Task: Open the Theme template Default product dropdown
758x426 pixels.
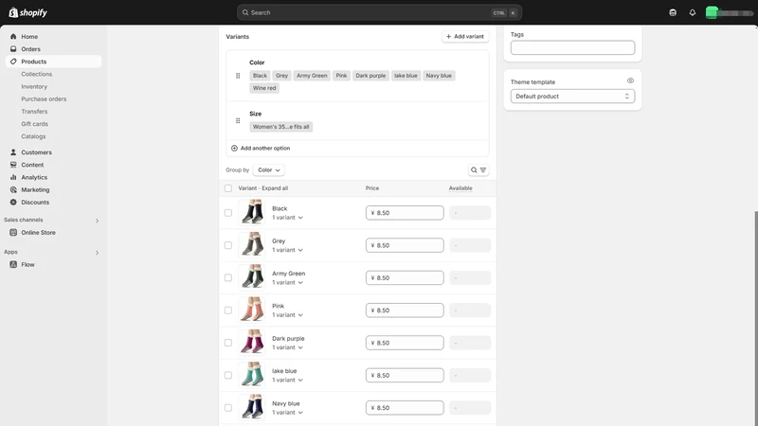Action: point(572,97)
